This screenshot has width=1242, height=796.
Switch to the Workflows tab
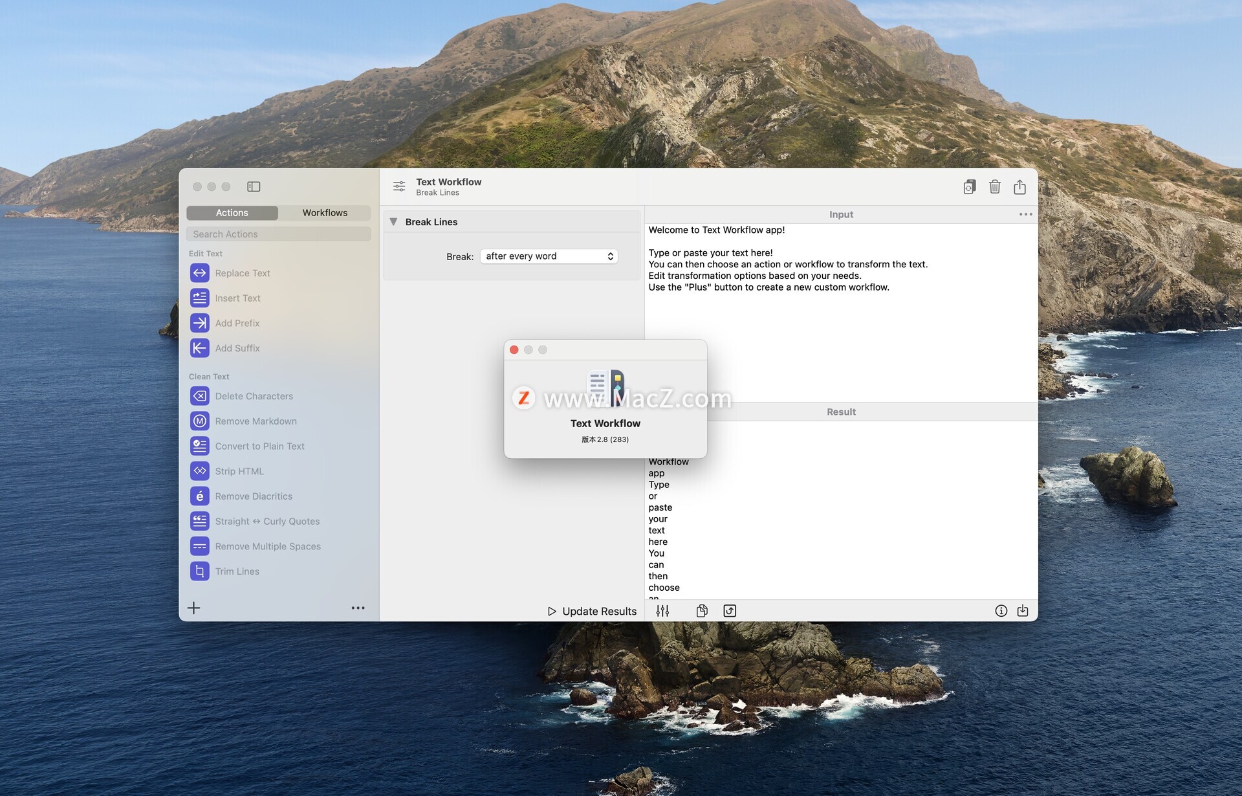325,213
